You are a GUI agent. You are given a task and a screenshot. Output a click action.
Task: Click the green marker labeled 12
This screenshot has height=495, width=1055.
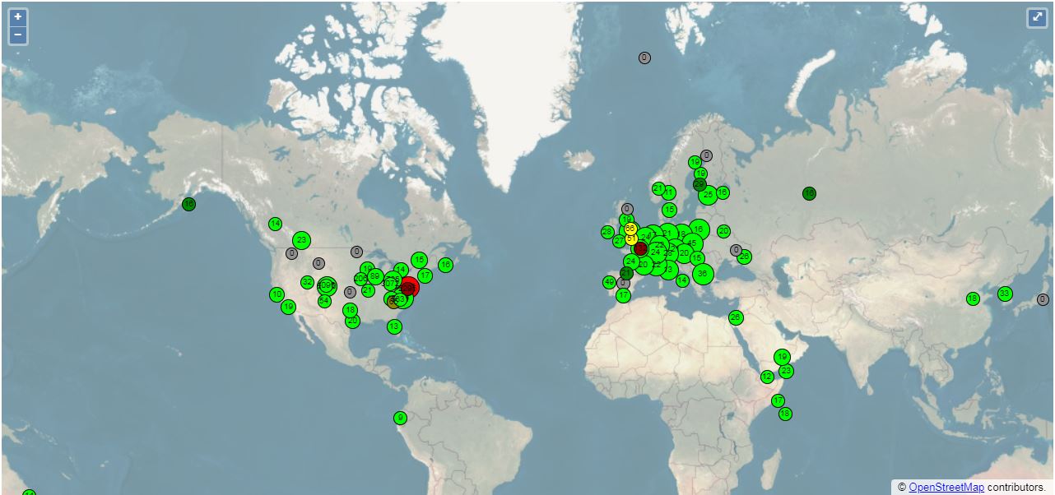[x=767, y=377]
